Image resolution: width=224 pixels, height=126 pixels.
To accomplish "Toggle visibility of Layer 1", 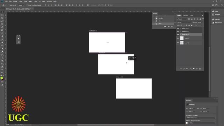I will coord(178,43).
